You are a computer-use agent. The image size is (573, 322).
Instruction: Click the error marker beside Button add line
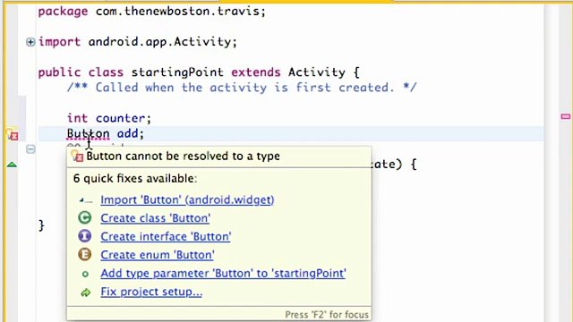coord(12,135)
